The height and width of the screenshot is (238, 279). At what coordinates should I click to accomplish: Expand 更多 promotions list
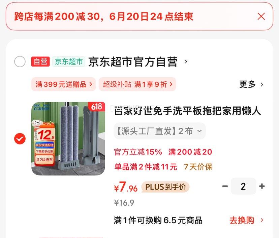pos(251,84)
